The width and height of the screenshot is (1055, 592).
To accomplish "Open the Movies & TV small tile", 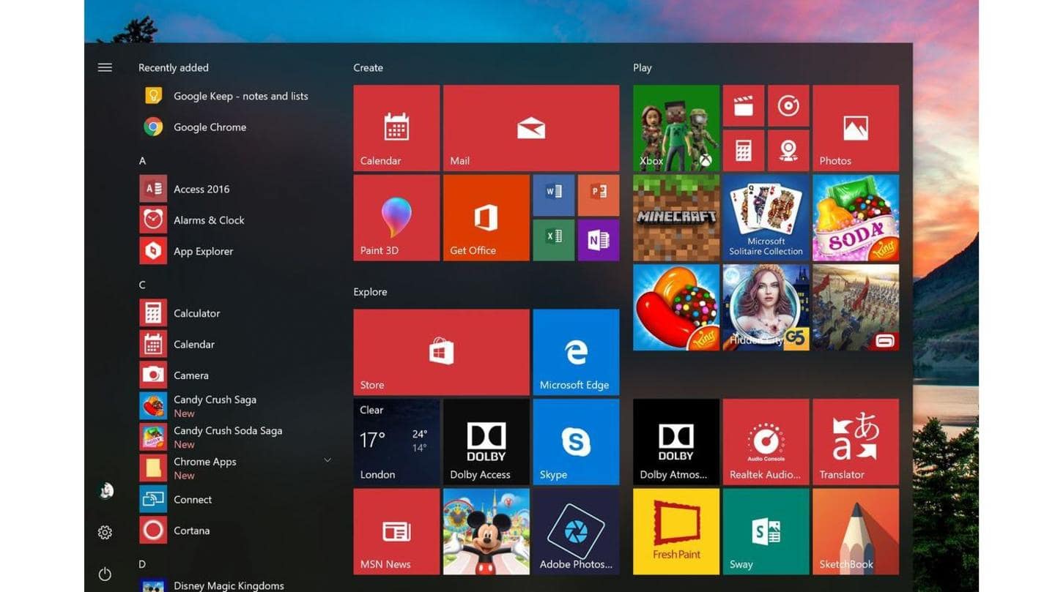I will pyautogui.click(x=744, y=106).
